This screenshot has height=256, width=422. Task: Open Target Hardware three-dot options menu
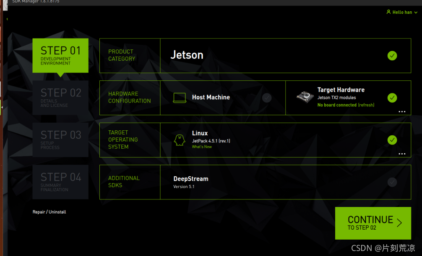(x=402, y=111)
